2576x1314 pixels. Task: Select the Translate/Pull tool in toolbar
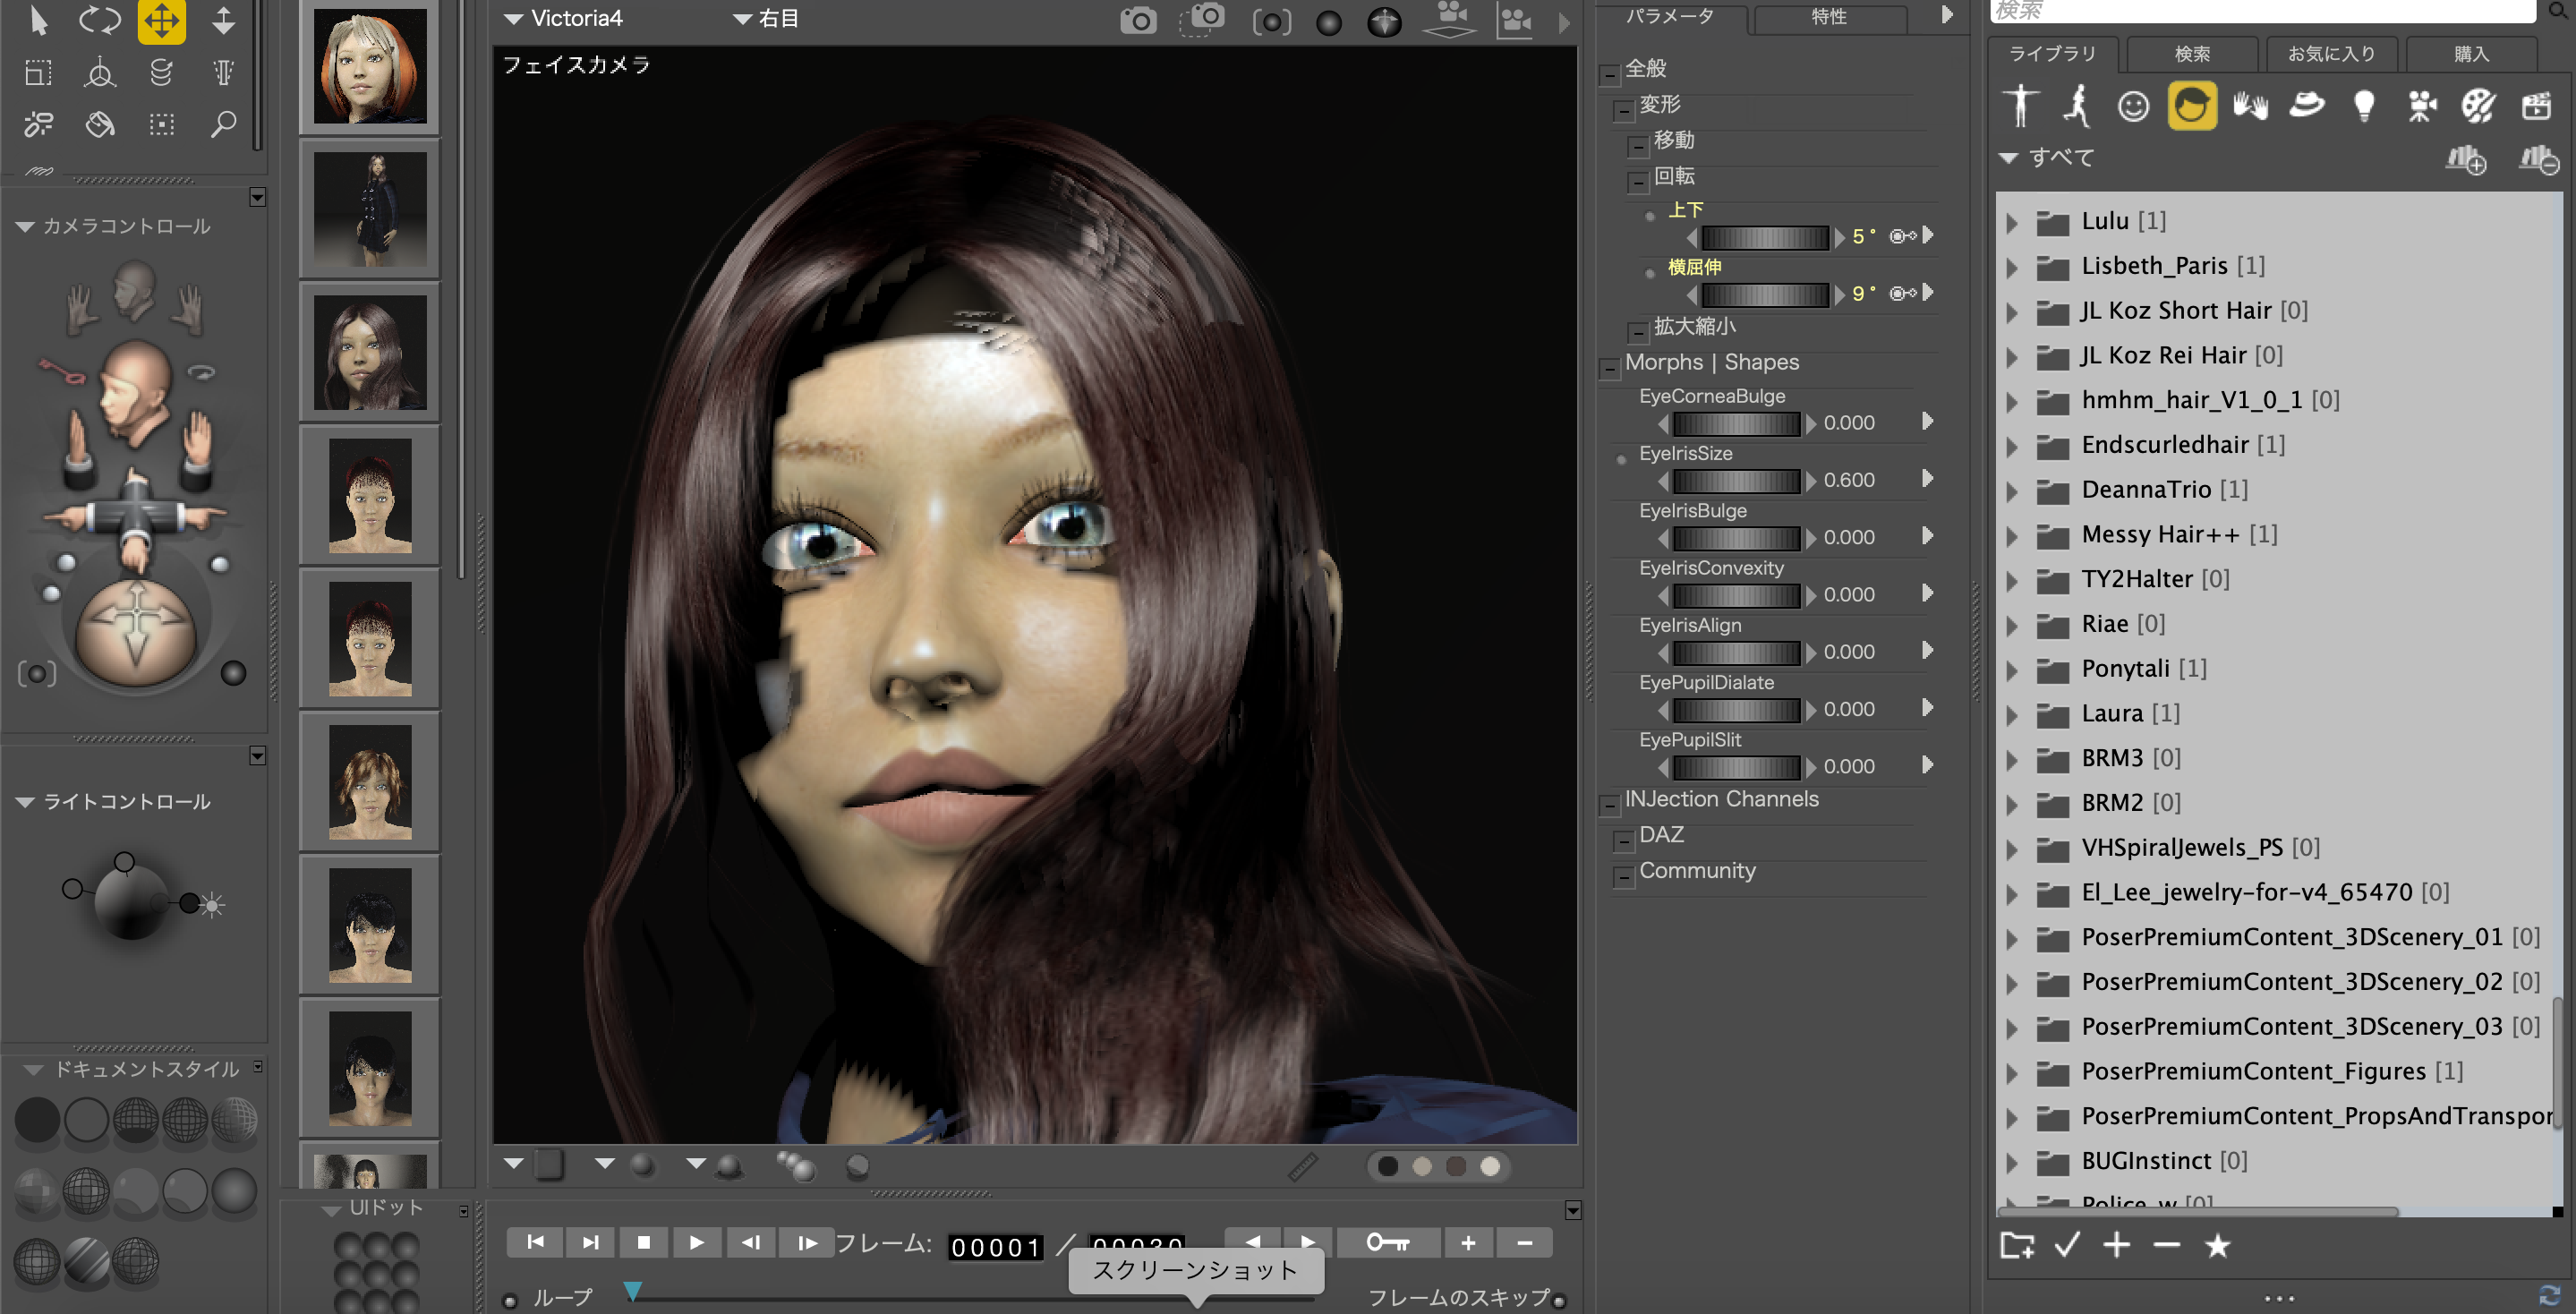coord(161,21)
